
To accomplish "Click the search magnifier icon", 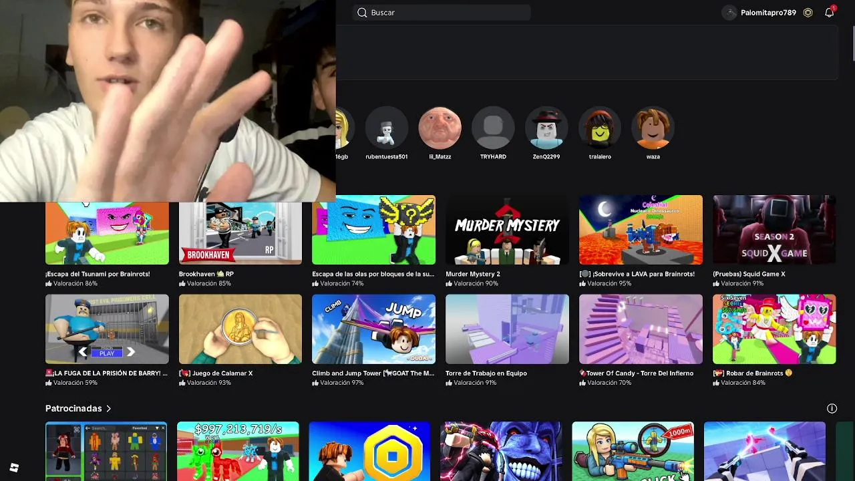I will [362, 13].
